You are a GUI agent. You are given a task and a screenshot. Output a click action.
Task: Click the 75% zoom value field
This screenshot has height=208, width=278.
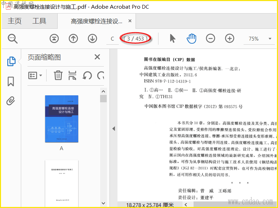click(x=254, y=39)
